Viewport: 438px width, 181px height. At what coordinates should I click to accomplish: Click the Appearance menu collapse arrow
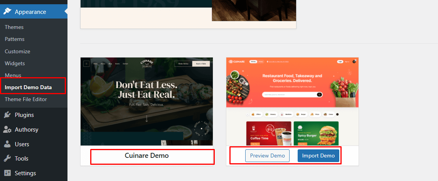(x=66, y=12)
